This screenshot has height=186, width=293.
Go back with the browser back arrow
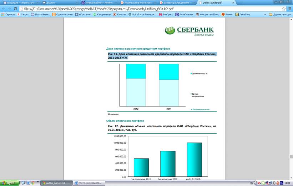(4, 9)
